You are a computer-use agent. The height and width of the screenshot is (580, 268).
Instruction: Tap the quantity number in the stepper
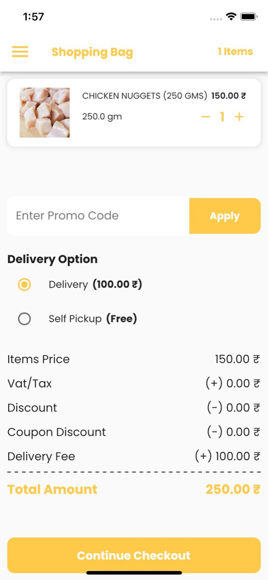(x=222, y=117)
